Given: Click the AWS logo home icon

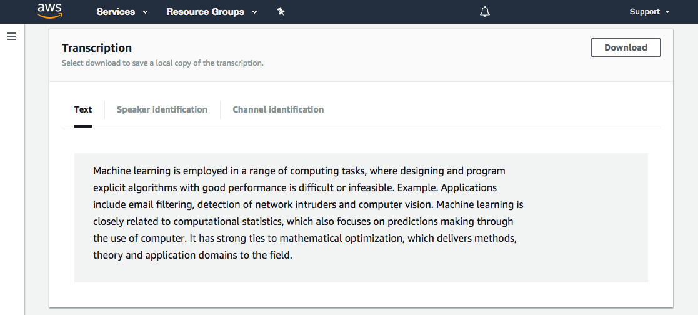Looking at the screenshot, I should coord(49,11).
